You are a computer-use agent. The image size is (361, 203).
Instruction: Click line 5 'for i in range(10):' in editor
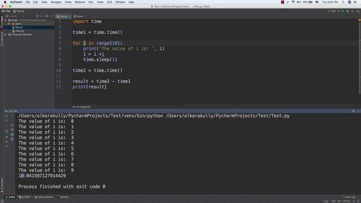[x=98, y=43]
